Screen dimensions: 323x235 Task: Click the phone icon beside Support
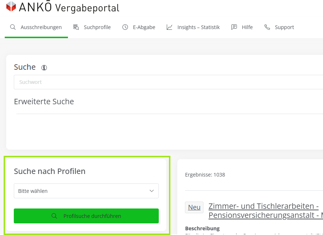pyautogui.click(x=267, y=27)
